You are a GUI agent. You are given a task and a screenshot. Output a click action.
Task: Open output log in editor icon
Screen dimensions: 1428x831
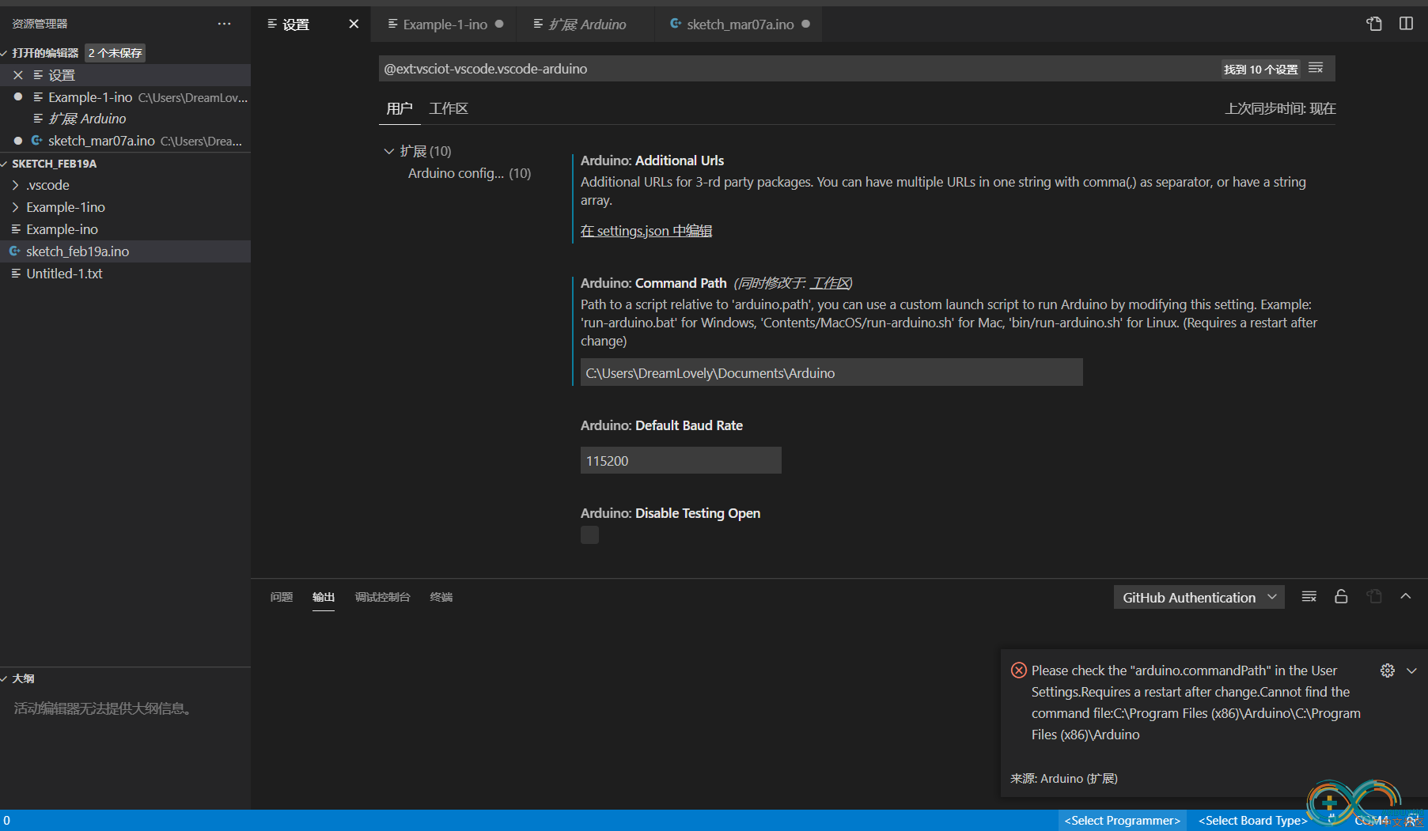[x=1374, y=597]
